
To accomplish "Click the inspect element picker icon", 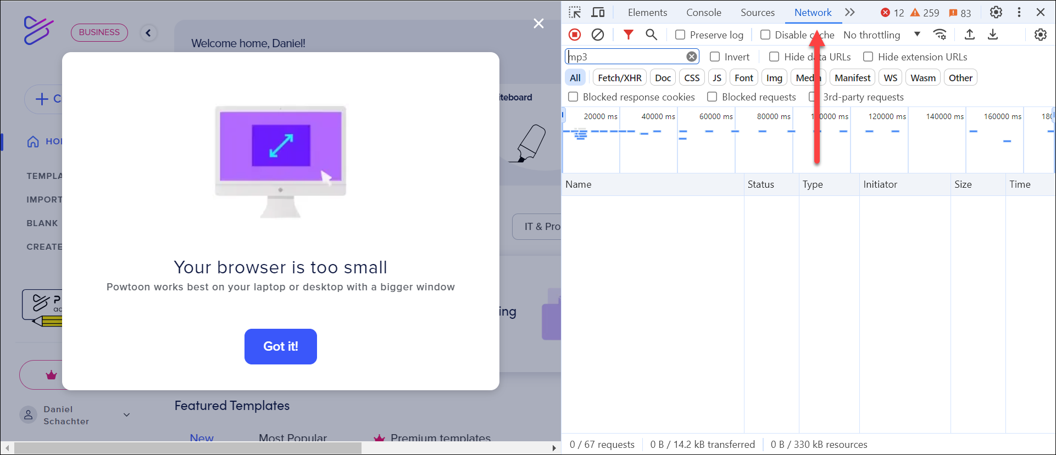I will point(575,12).
